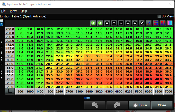Enable the 3D View checkbox

point(159,16)
